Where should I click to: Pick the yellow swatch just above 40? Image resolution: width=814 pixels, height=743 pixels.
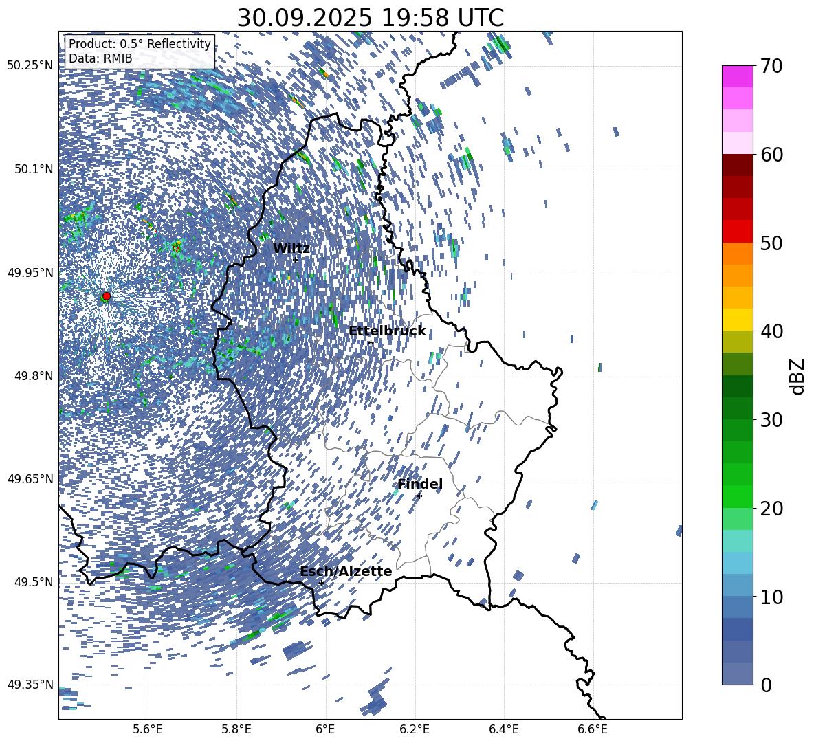[737, 320]
